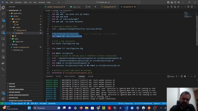Open the Source Control view
Screen dimensions: 198x111
coord(3,20)
